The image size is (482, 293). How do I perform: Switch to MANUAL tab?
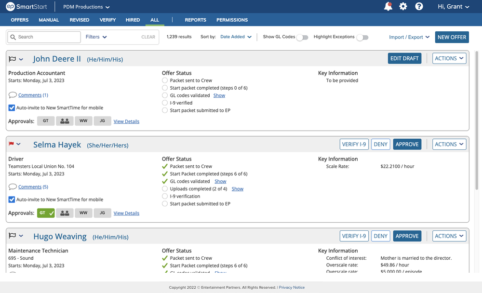49,20
